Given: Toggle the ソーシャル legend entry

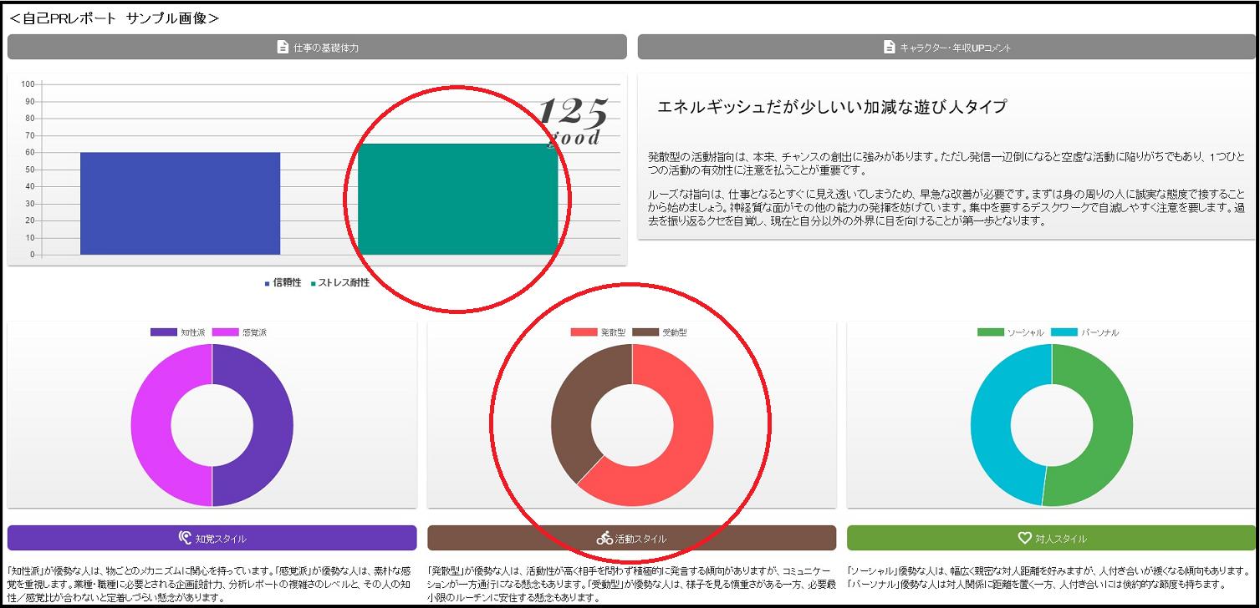Looking at the screenshot, I should point(1011,332).
